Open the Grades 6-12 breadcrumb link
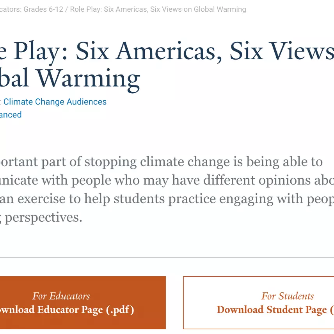 coord(43,9)
